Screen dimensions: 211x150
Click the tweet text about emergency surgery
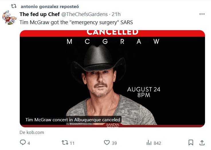[x=76, y=22]
